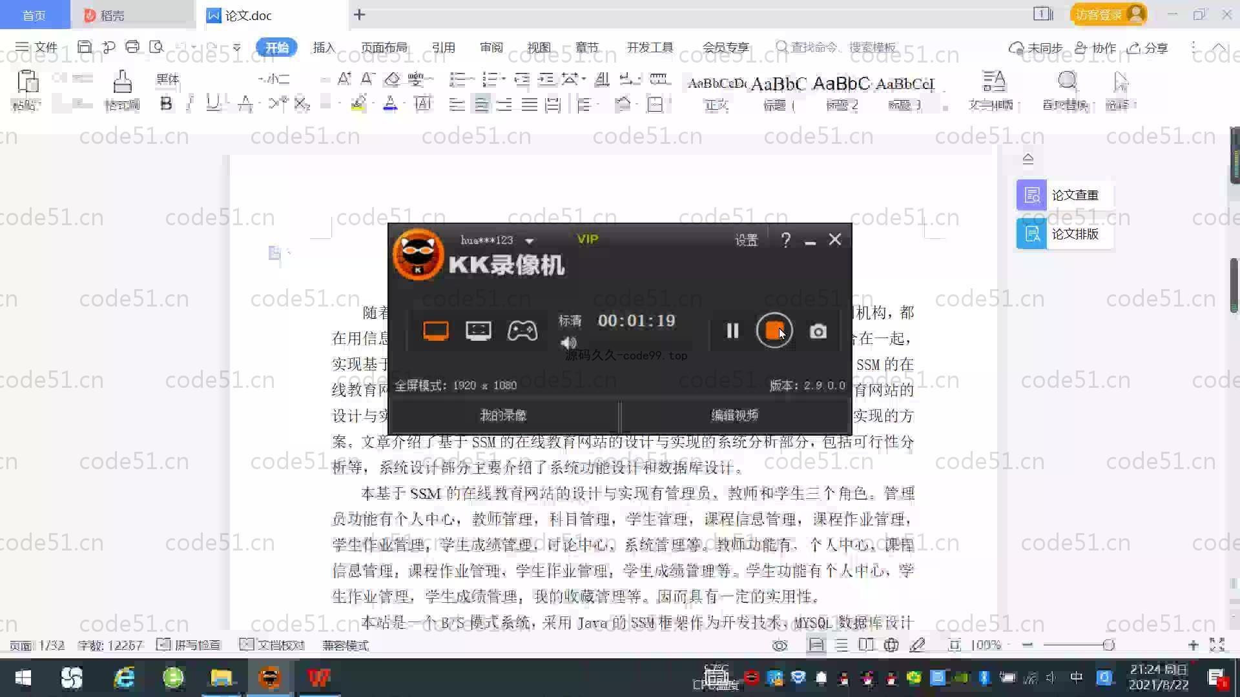Open the 选择 tool
Image resolution: width=1240 pixels, height=697 pixels.
pyautogui.click(x=1121, y=91)
